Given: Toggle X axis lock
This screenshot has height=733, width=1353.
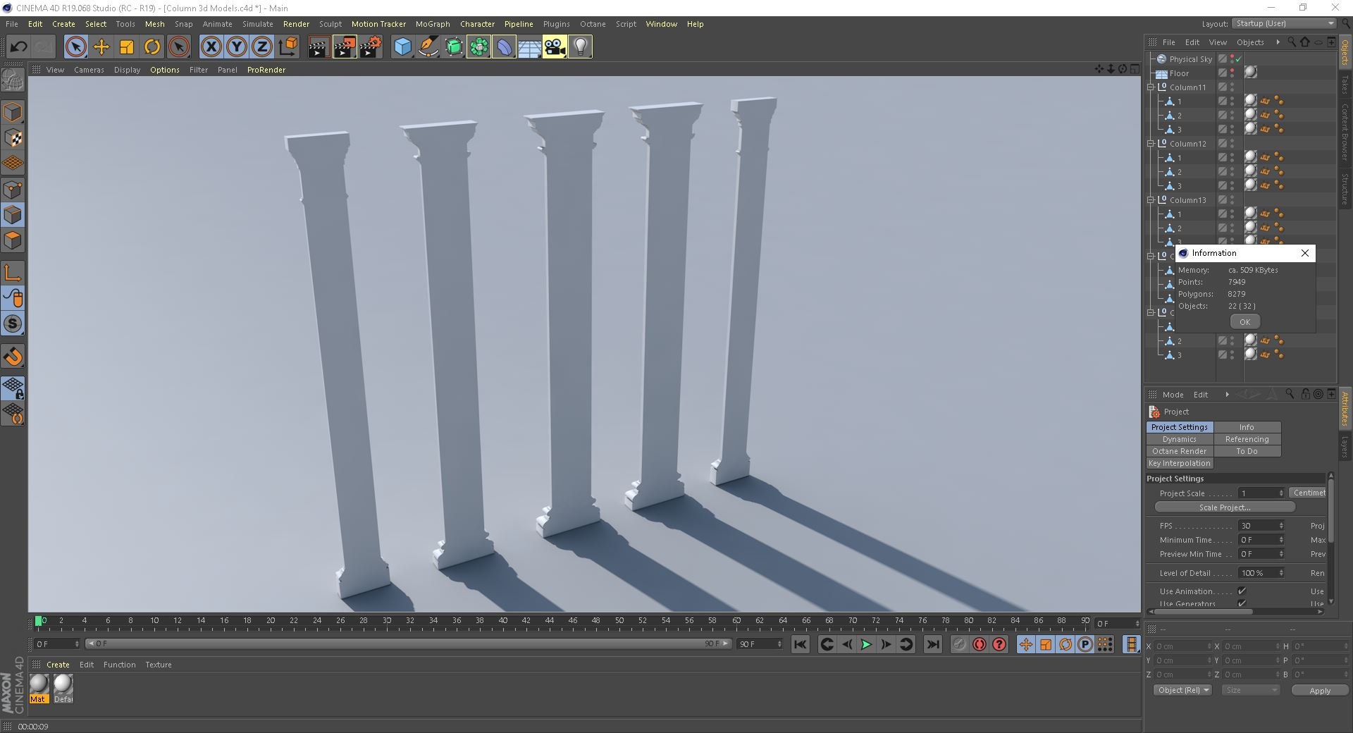Looking at the screenshot, I should 211,47.
